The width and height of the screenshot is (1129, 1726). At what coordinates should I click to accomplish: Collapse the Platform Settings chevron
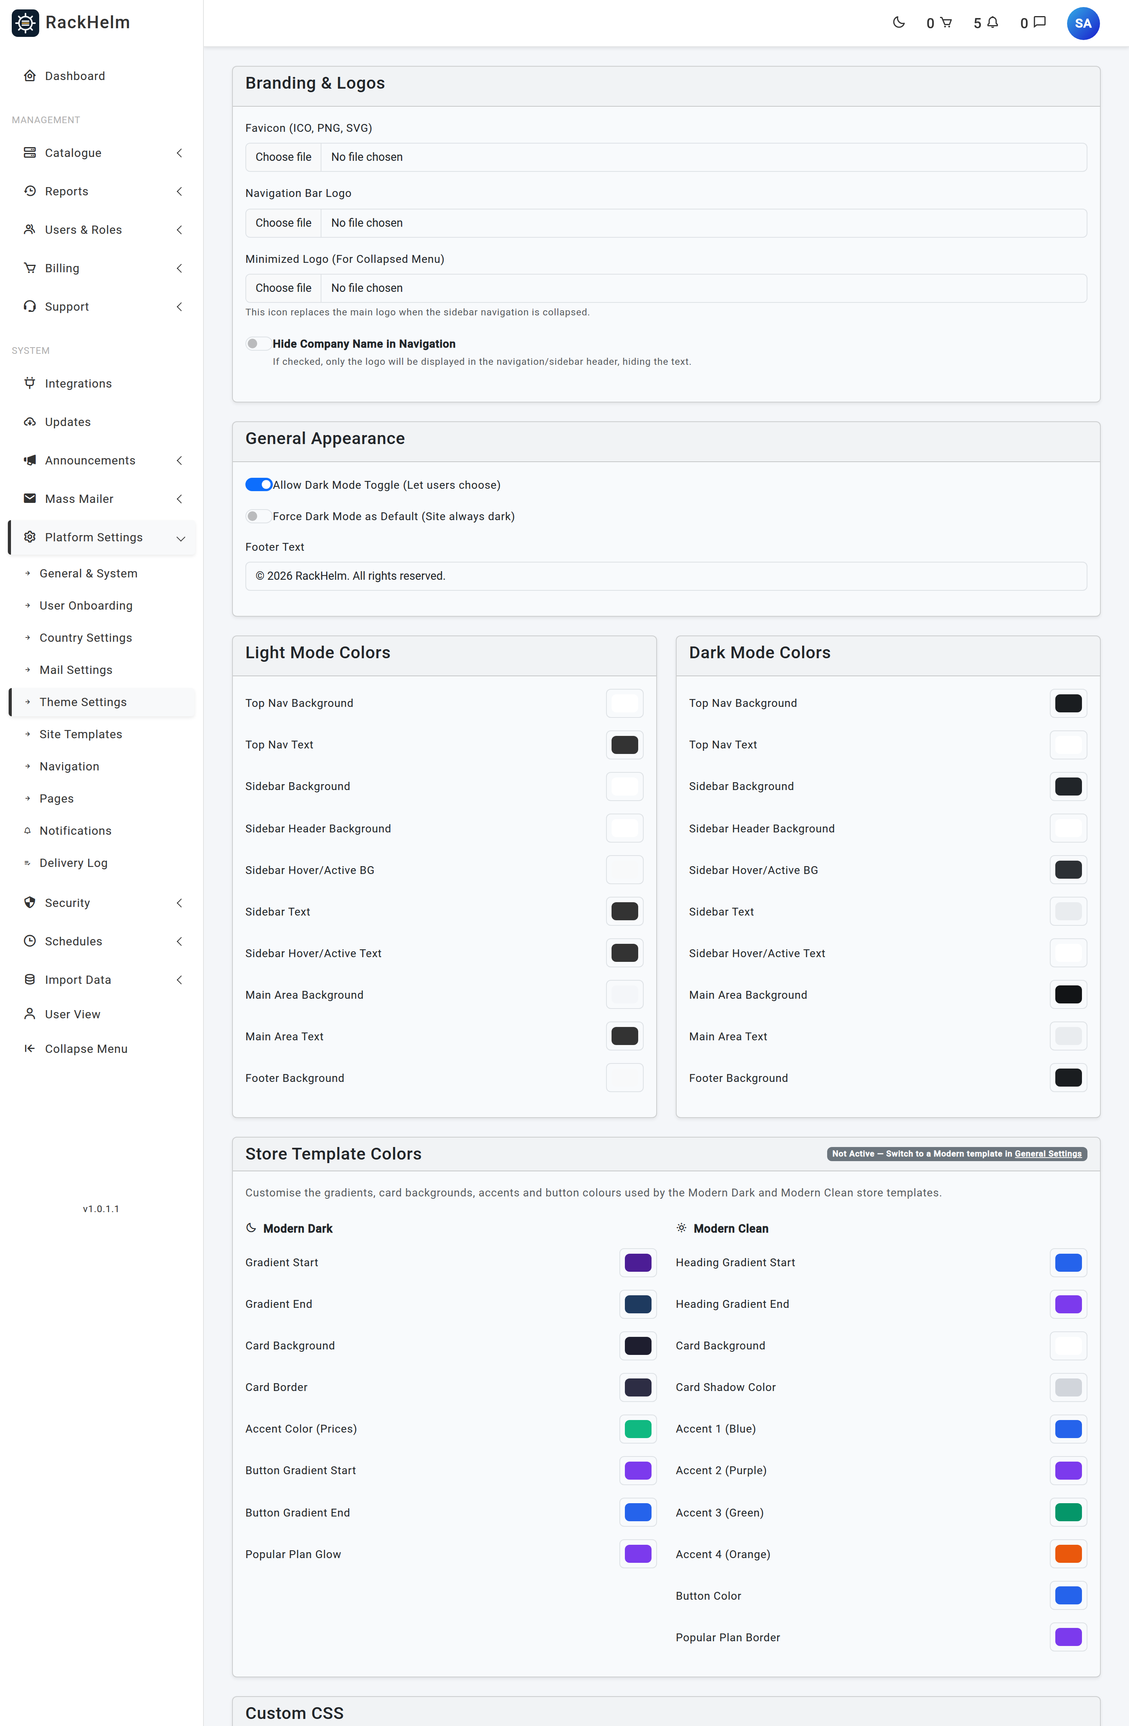click(x=180, y=538)
